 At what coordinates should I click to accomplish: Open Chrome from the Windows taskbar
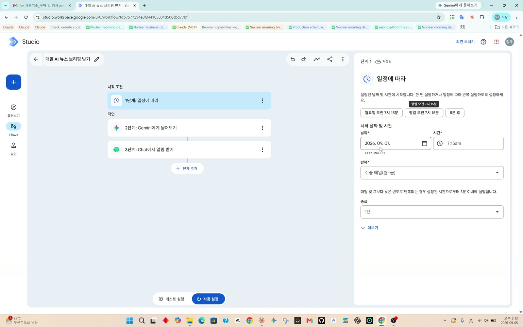tap(250, 320)
